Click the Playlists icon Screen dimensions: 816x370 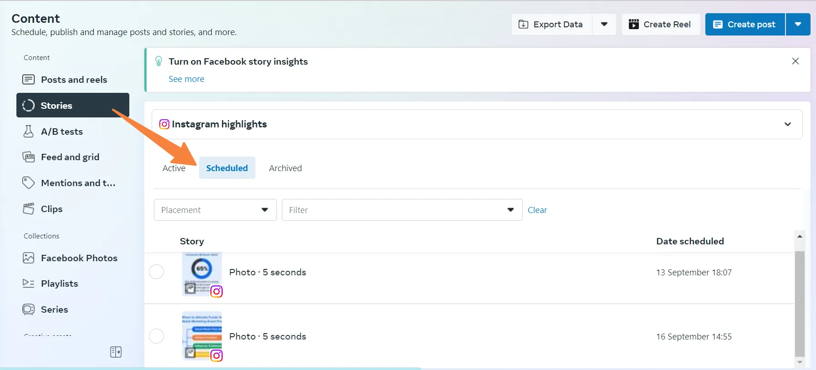[28, 284]
